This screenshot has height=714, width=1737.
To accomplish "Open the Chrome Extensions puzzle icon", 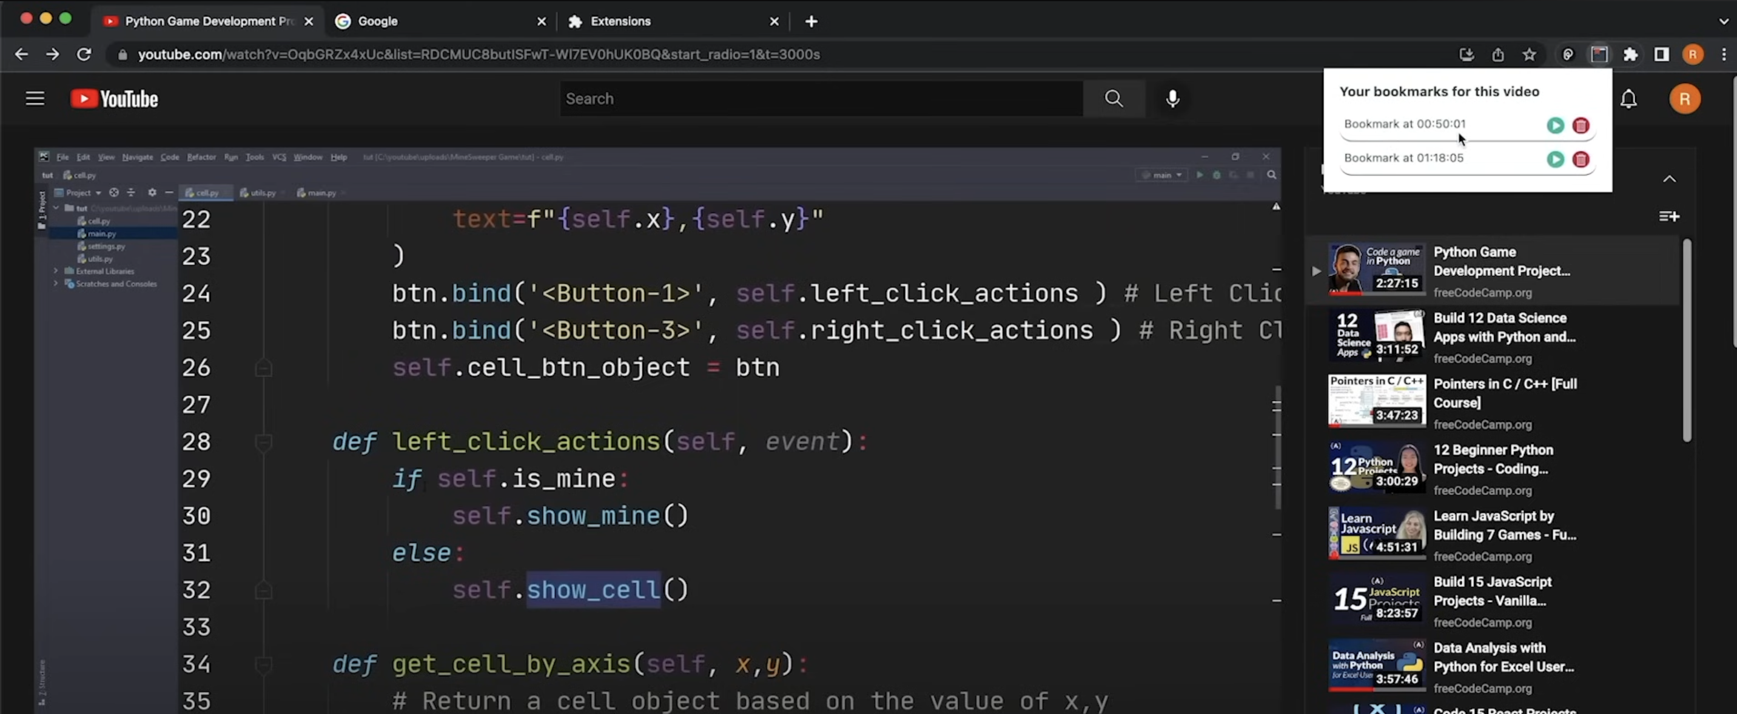I will 1631,55.
